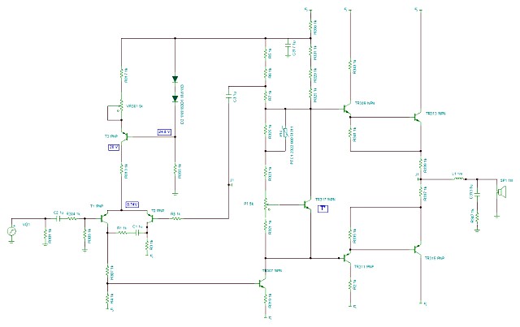
Task: Select the TR315 PNP output transistor
Action: tap(418, 249)
